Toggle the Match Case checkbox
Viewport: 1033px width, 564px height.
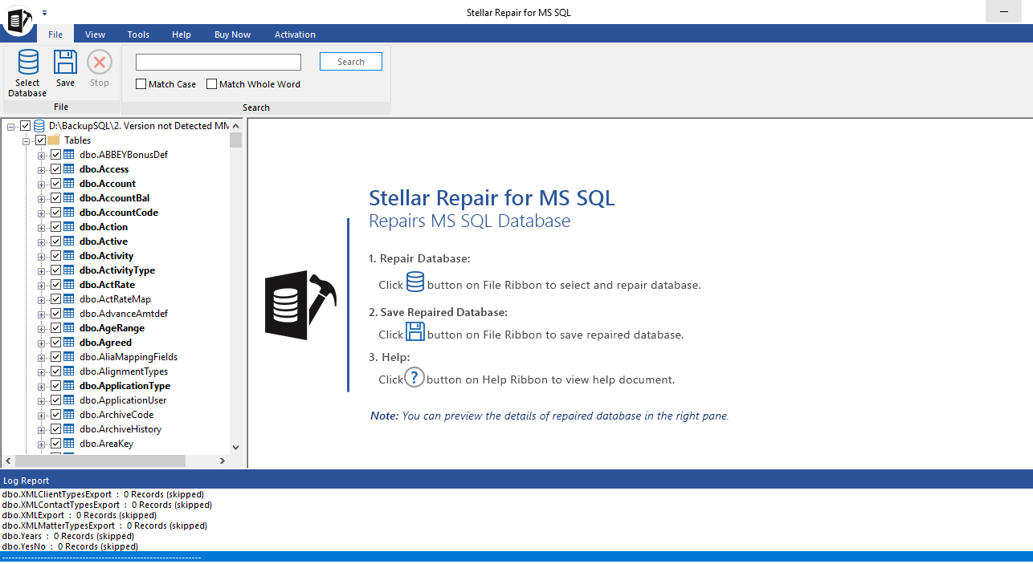click(141, 84)
